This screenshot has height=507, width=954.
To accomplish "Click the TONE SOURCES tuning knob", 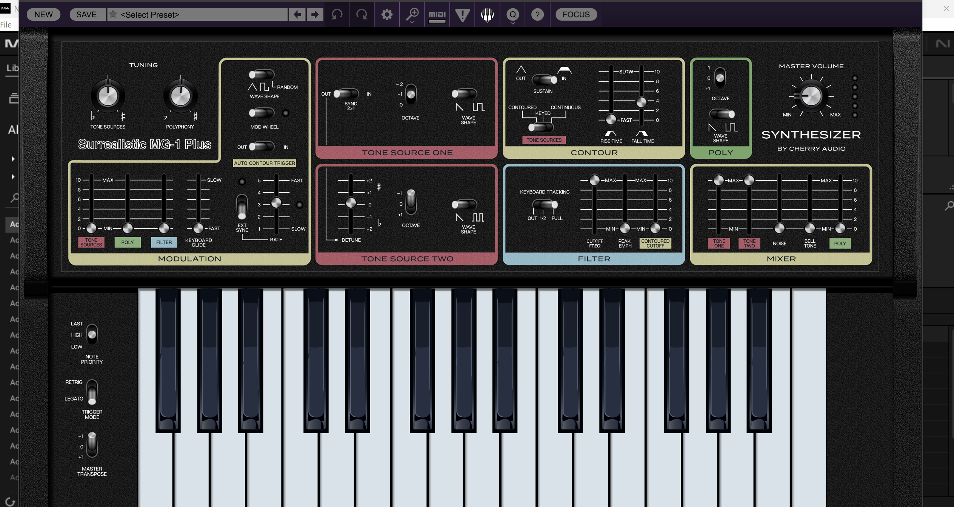I will click(108, 96).
